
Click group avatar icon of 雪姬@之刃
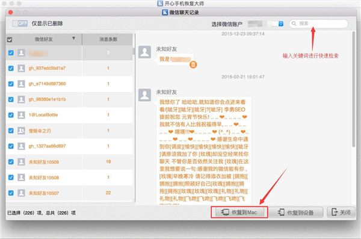(x=21, y=131)
